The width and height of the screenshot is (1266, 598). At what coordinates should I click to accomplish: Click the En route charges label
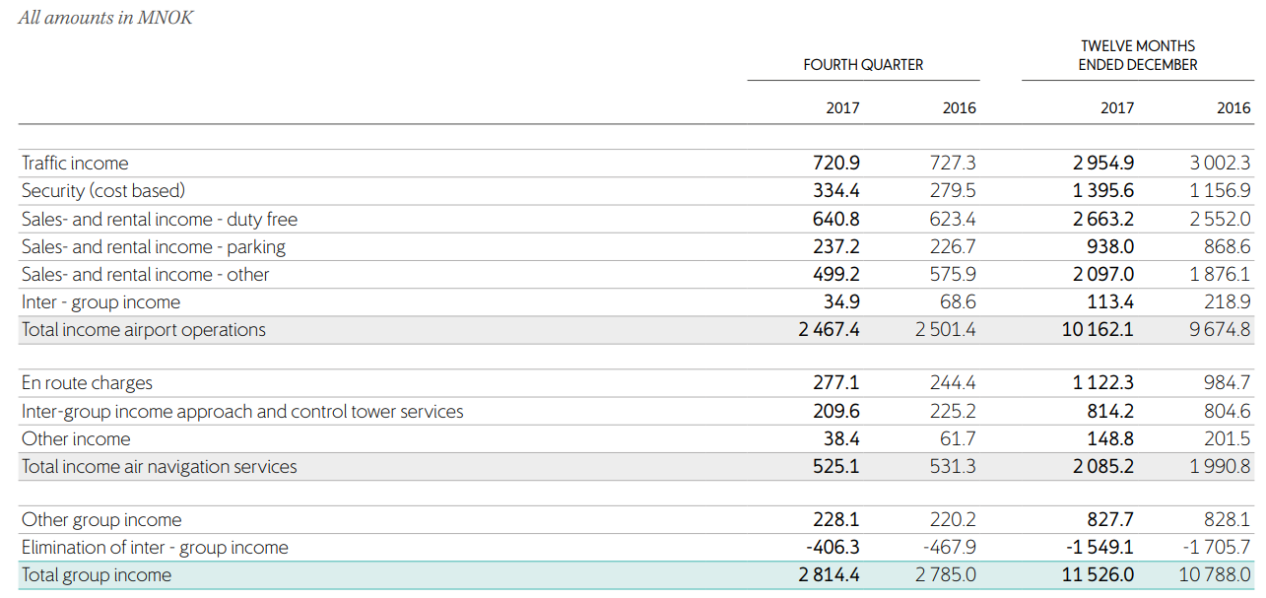click(87, 383)
